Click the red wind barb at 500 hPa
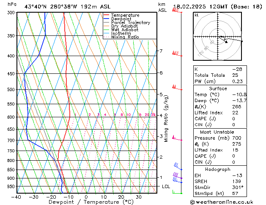The image size is (266, 205). [177, 87]
